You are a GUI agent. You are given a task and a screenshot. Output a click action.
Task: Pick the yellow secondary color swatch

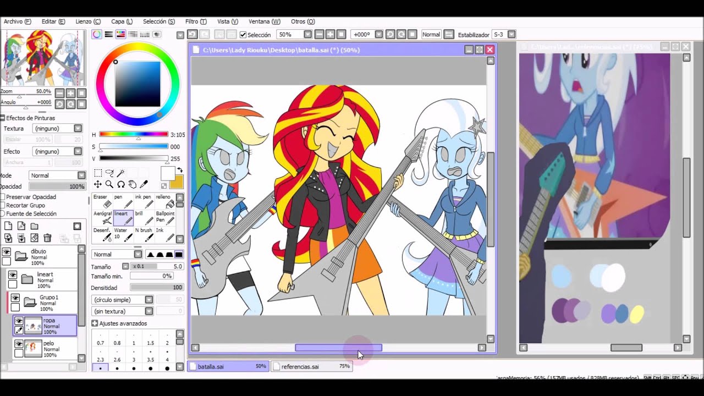click(177, 183)
